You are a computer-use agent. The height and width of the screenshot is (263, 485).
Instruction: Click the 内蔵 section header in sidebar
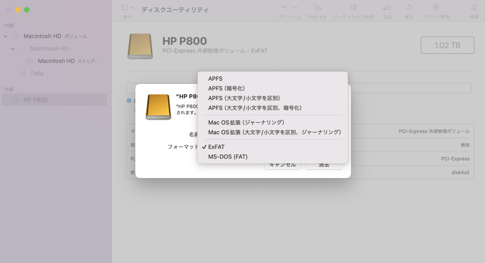(9, 25)
